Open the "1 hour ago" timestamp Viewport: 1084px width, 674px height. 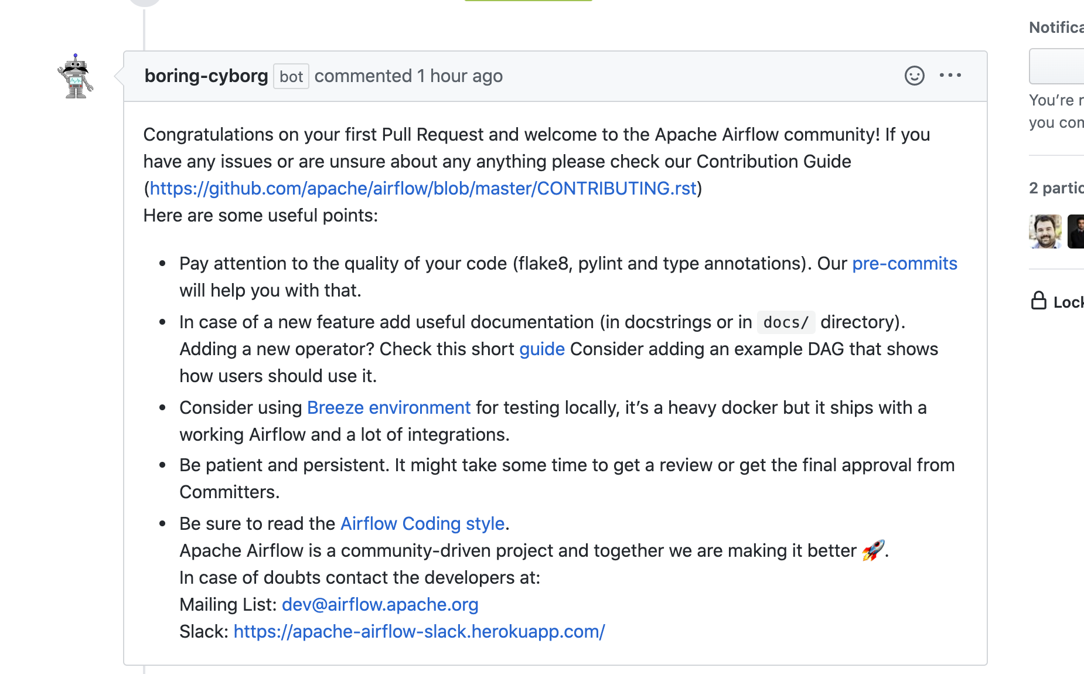pos(460,76)
